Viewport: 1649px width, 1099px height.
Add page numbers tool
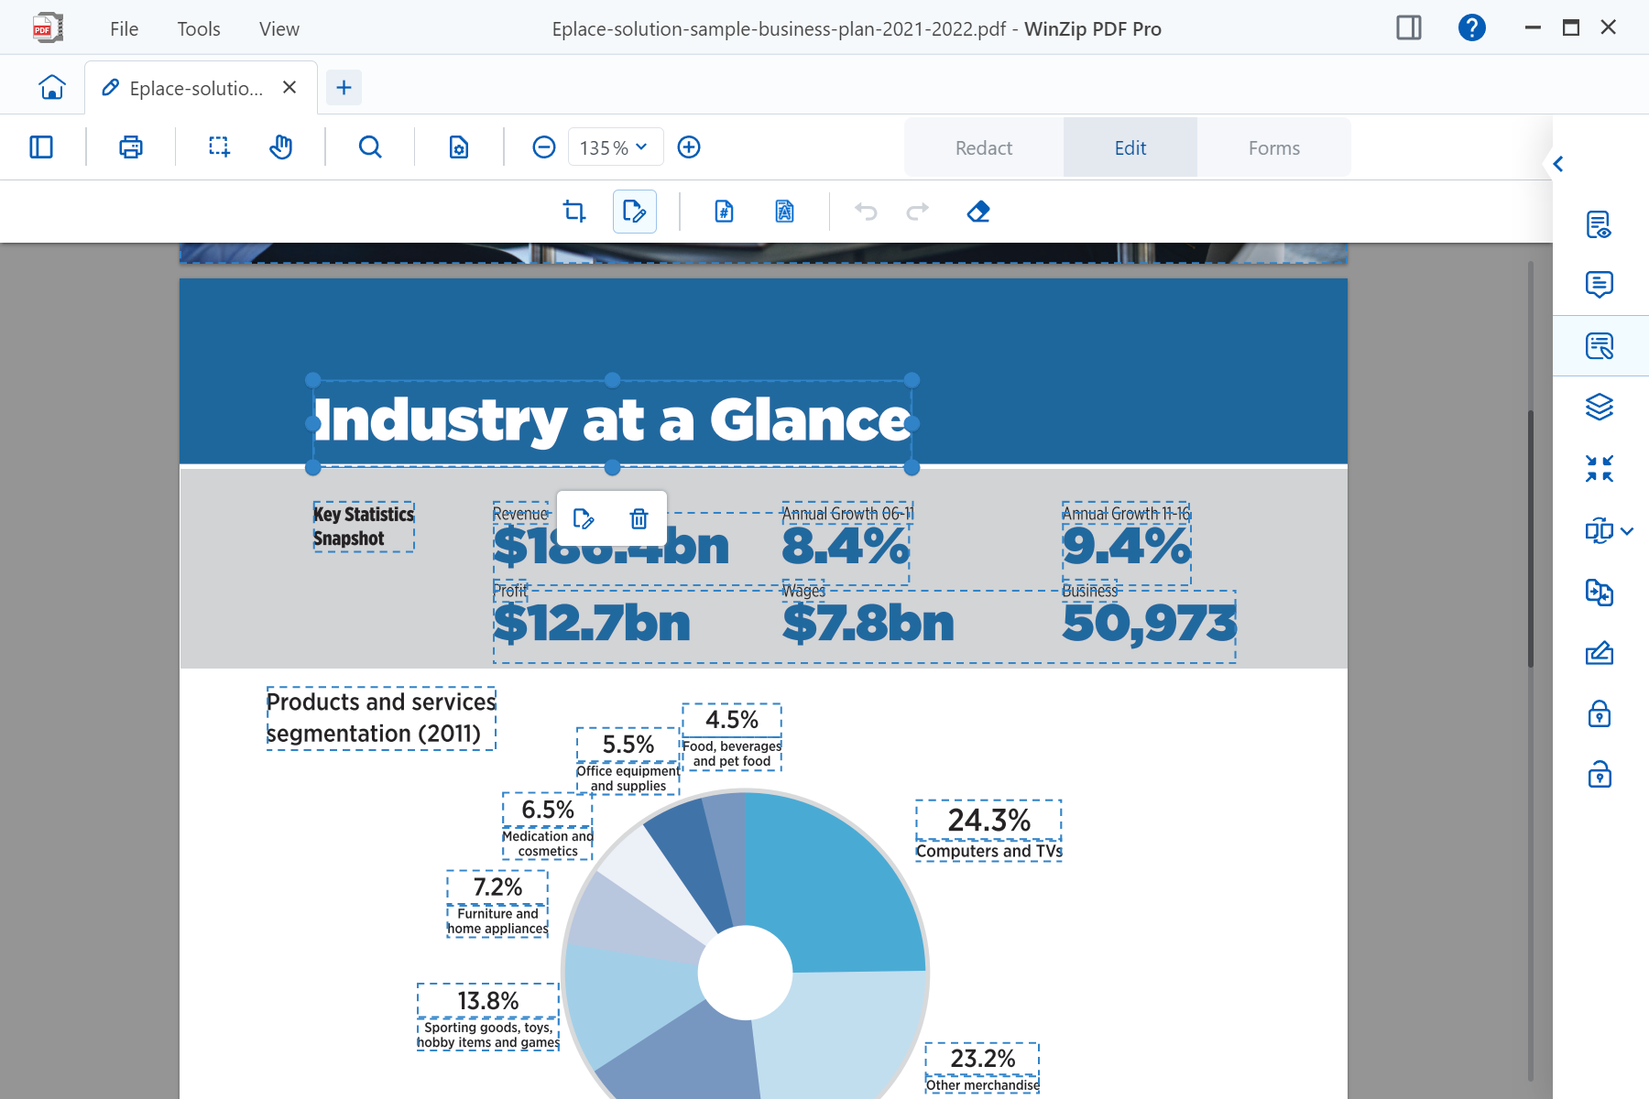click(724, 212)
